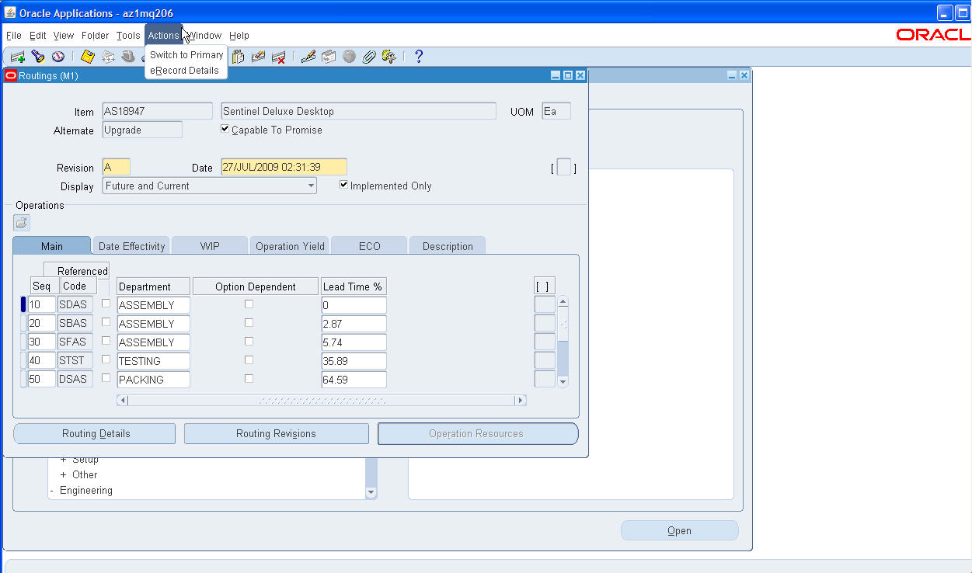Click the Clear Record eraser icon
The height and width of the screenshot is (573, 972).
coord(258,57)
